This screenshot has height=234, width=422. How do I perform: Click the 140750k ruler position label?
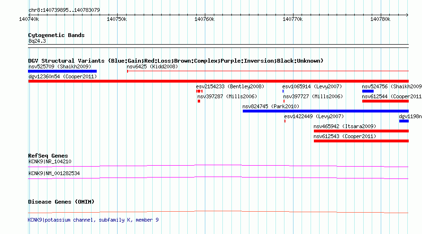(x=117, y=19)
